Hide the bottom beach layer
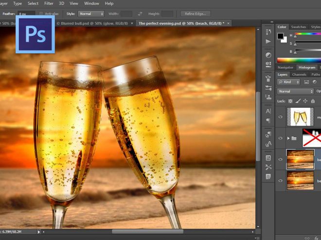 click(280, 180)
